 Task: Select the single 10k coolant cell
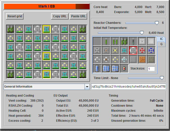click(x=97, y=69)
